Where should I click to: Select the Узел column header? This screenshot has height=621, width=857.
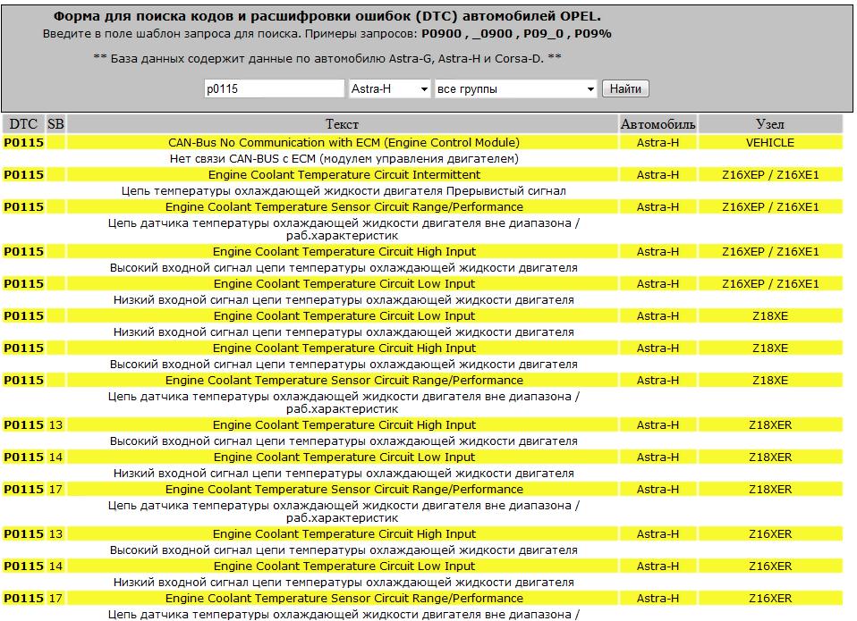769,124
